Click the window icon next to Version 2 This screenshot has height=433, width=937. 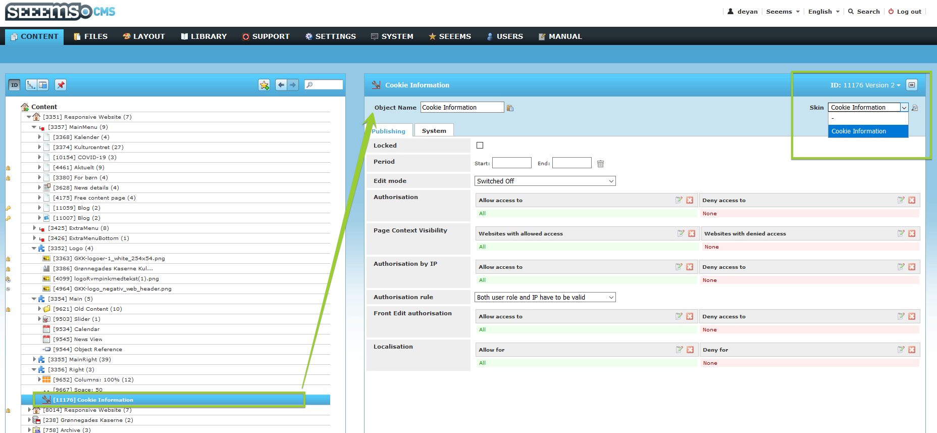(x=912, y=85)
